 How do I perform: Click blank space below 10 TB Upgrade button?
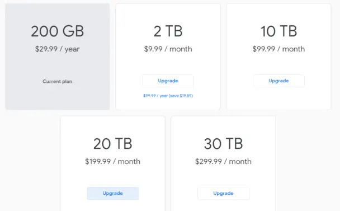tap(278, 98)
